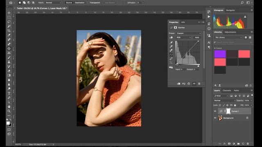Select the Crop tool

9,31
